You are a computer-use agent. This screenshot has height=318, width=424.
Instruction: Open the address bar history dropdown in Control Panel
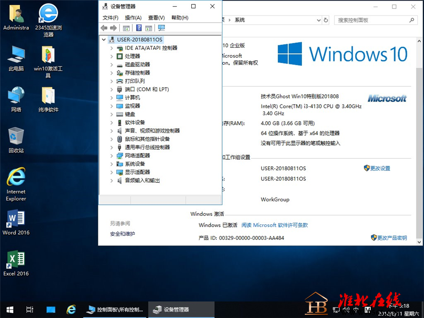coord(318,20)
